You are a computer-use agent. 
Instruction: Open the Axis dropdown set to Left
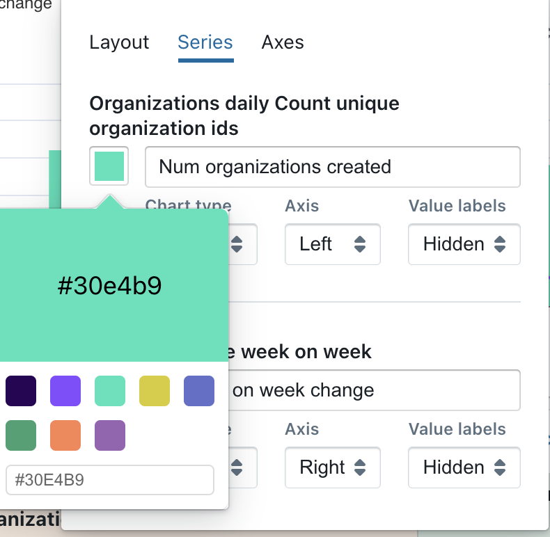(x=332, y=244)
